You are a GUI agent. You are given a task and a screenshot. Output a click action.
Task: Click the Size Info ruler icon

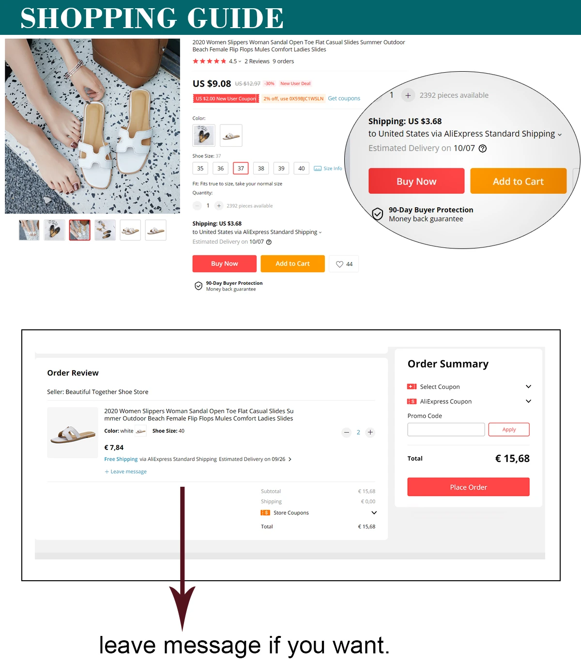318,169
